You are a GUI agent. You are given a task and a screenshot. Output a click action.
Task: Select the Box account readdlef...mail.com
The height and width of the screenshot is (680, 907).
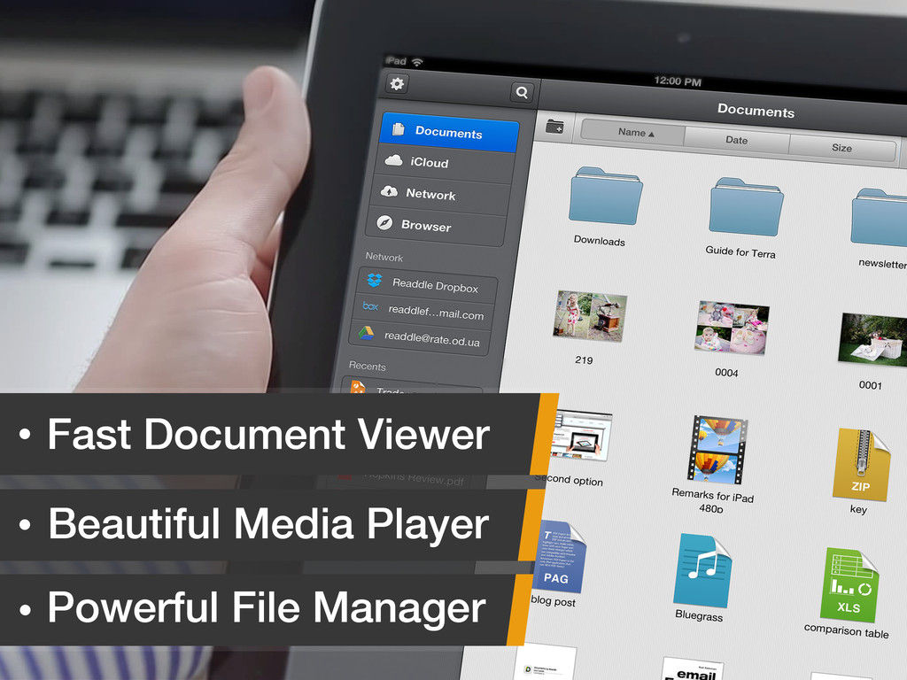pos(423,311)
